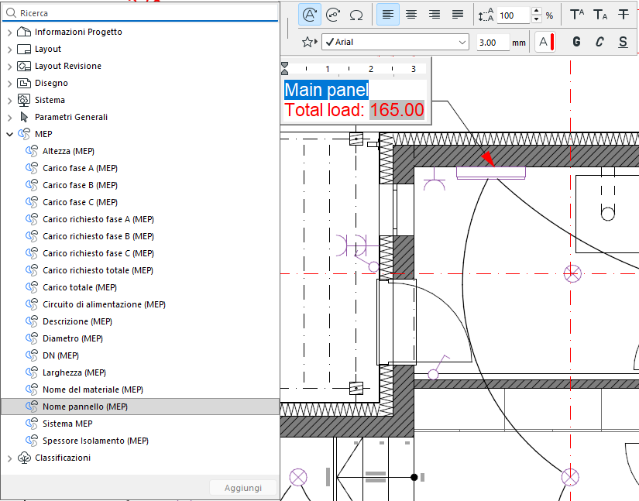Click the circular-arrow icon beside Insert Autotext

point(333,15)
